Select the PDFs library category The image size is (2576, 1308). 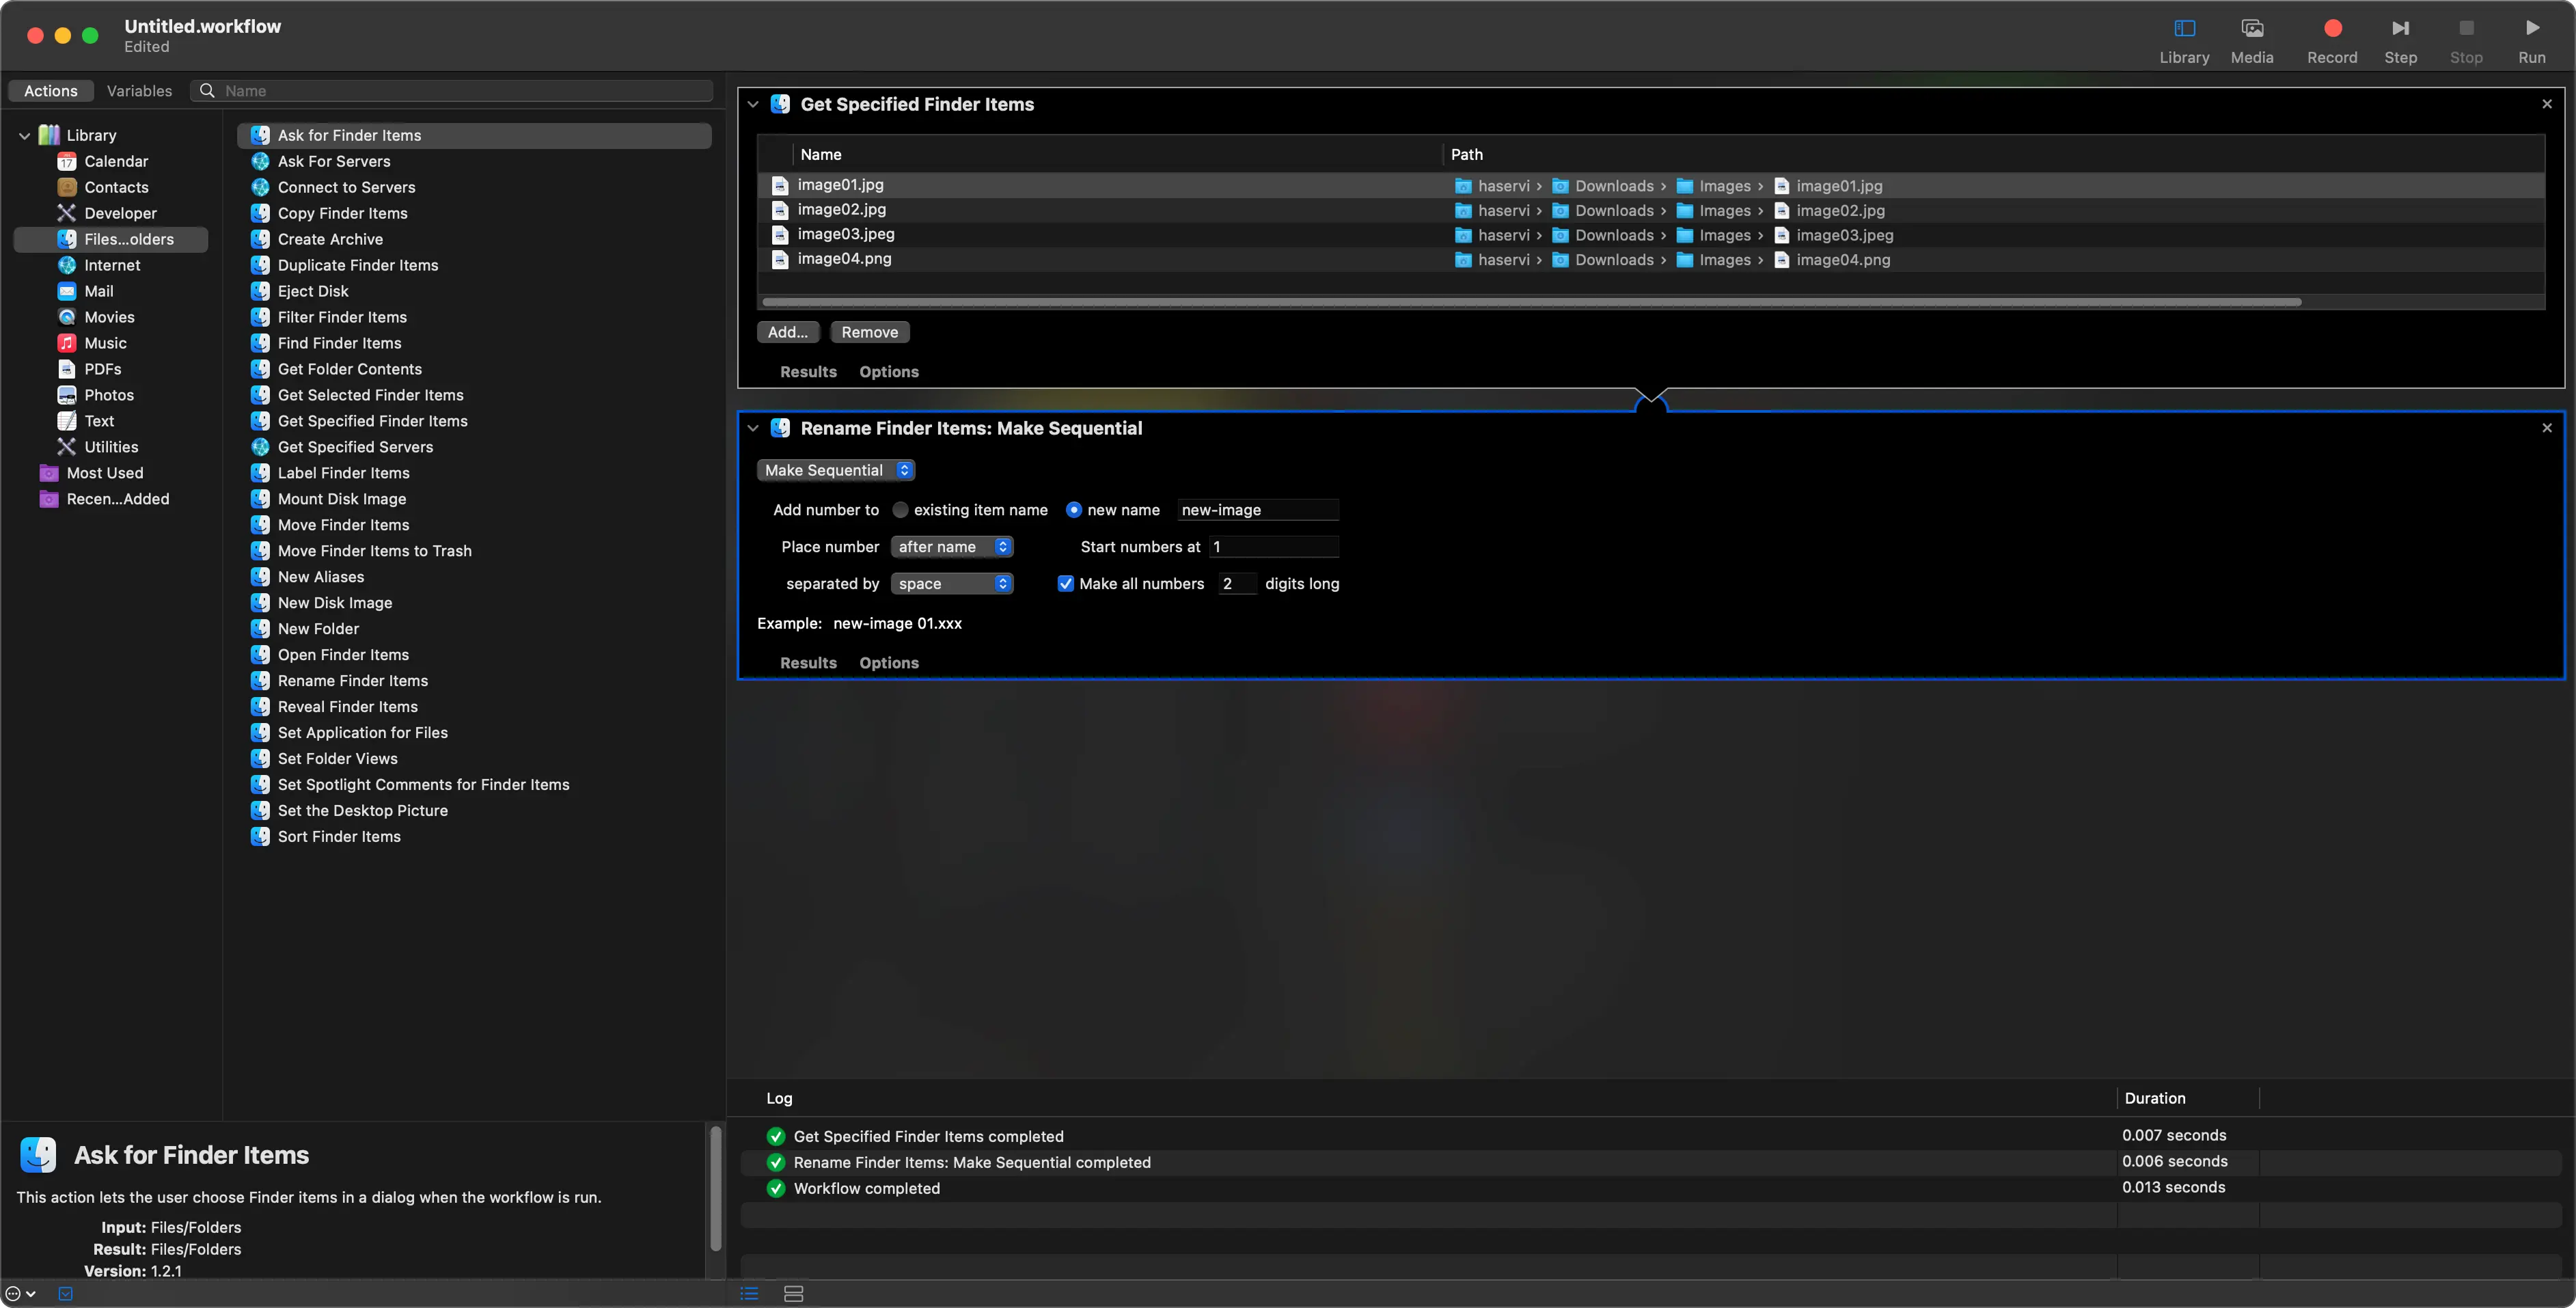[x=102, y=369]
